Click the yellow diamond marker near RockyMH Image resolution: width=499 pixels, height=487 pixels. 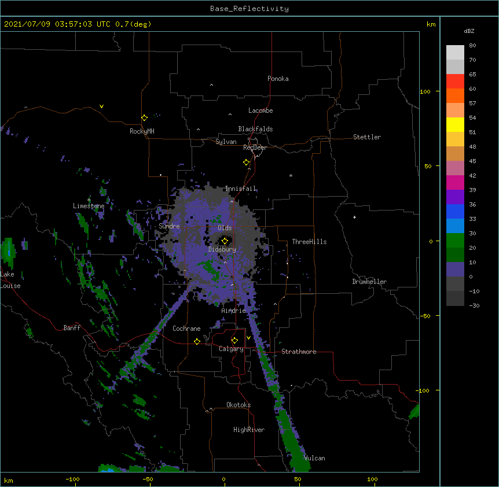144,118
